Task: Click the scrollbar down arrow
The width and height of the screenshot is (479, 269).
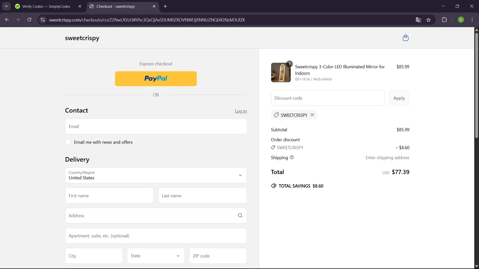Action: (476, 266)
